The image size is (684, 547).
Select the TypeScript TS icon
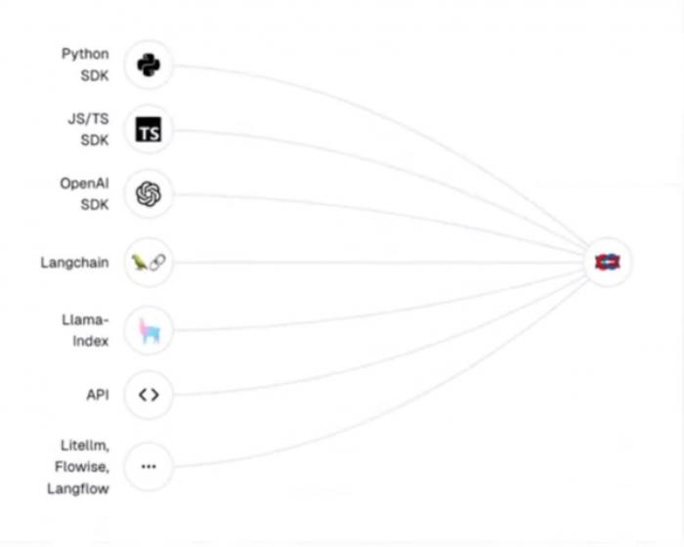point(149,129)
